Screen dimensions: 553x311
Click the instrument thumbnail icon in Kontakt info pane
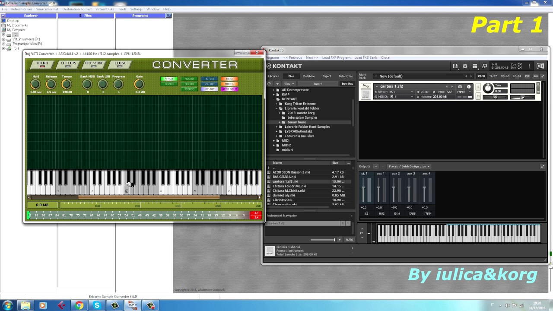[270, 251]
